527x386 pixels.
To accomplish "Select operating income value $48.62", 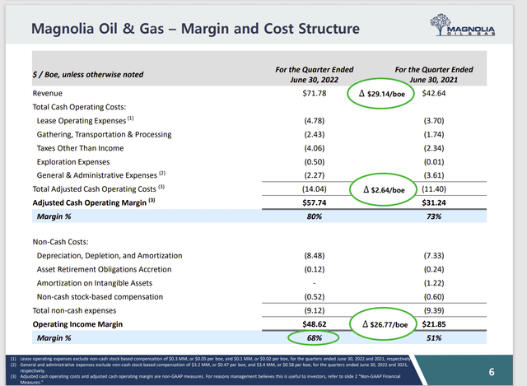I will point(315,324).
